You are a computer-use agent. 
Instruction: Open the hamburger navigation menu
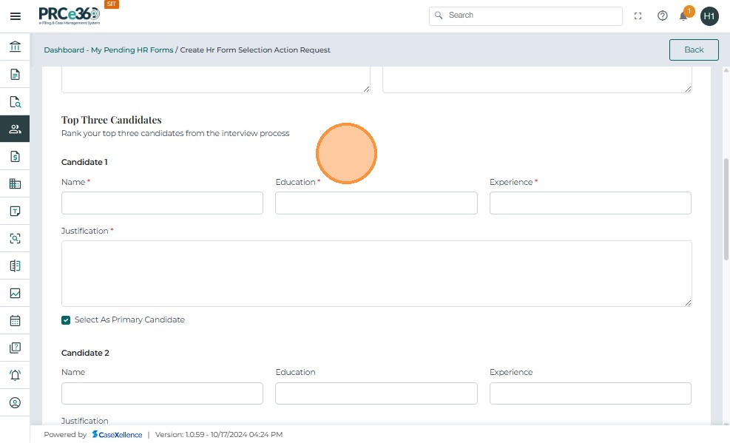point(15,16)
